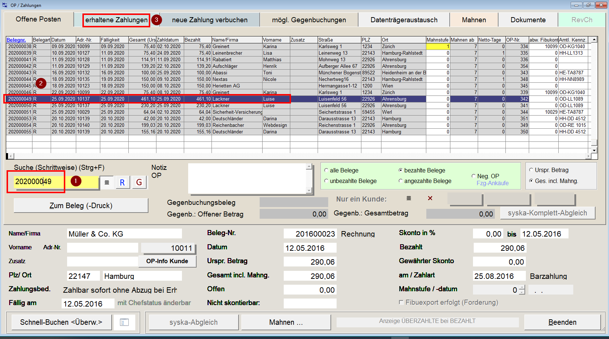Click the Mahnen ... bottom button
Image resolution: width=609 pixels, height=339 pixels.
(x=286, y=322)
